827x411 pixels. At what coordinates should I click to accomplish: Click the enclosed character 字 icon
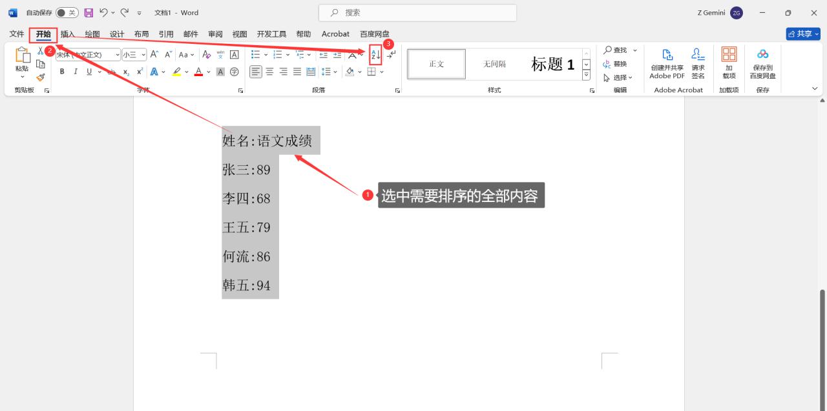tap(234, 72)
